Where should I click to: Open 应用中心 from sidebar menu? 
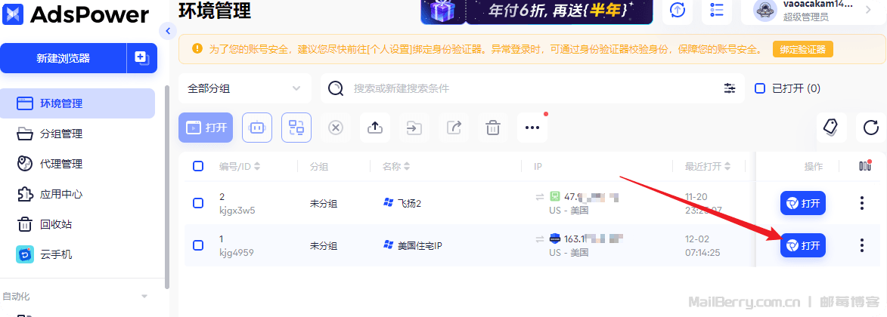pyautogui.click(x=61, y=194)
